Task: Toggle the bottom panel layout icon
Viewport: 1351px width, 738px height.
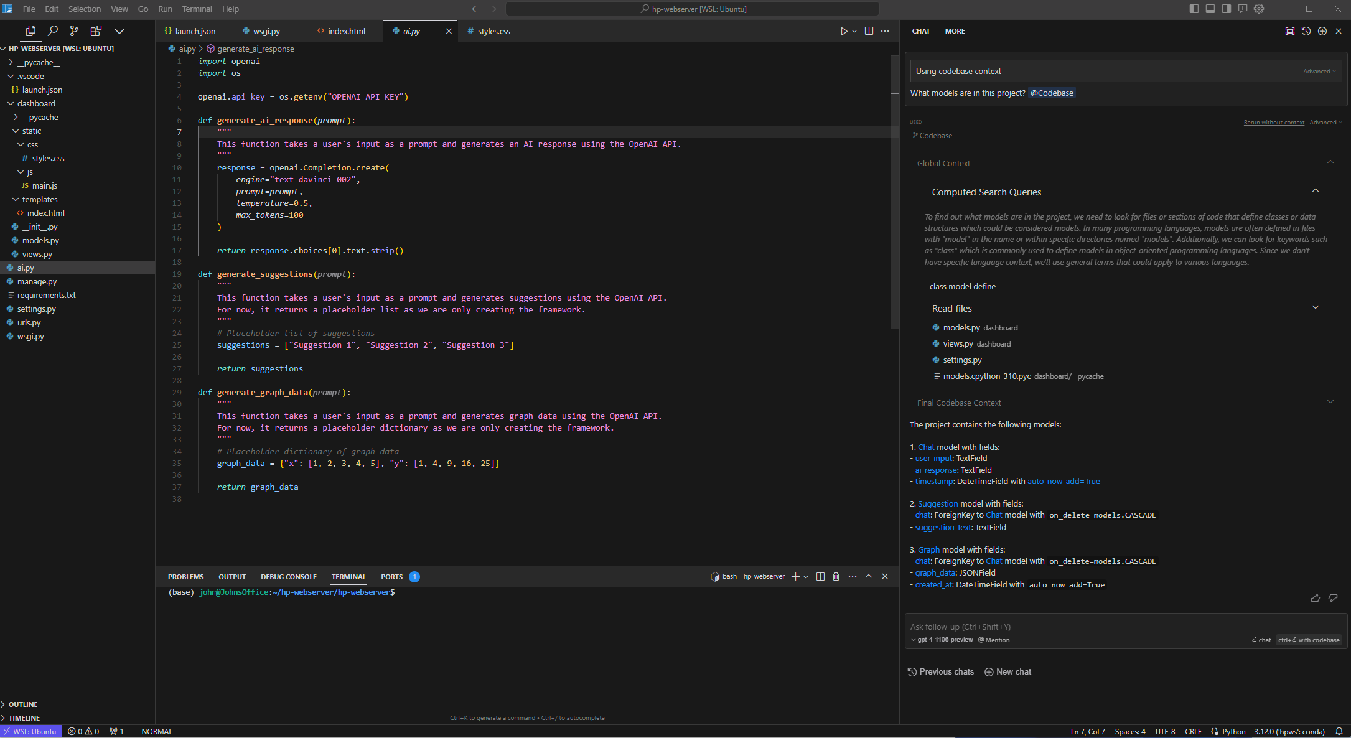Action: [1210, 9]
